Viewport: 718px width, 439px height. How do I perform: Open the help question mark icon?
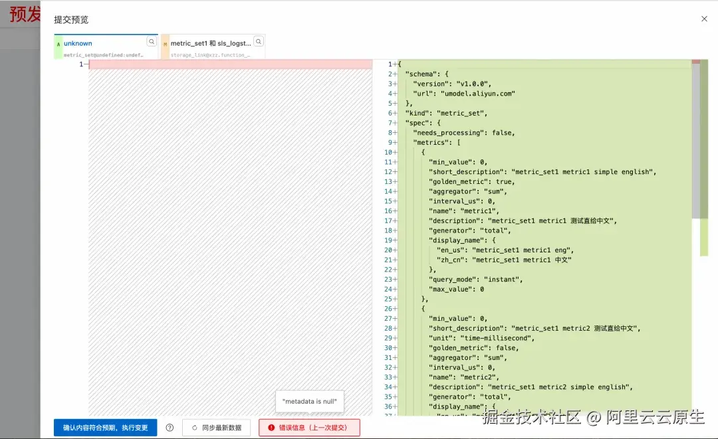tap(170, 428)
